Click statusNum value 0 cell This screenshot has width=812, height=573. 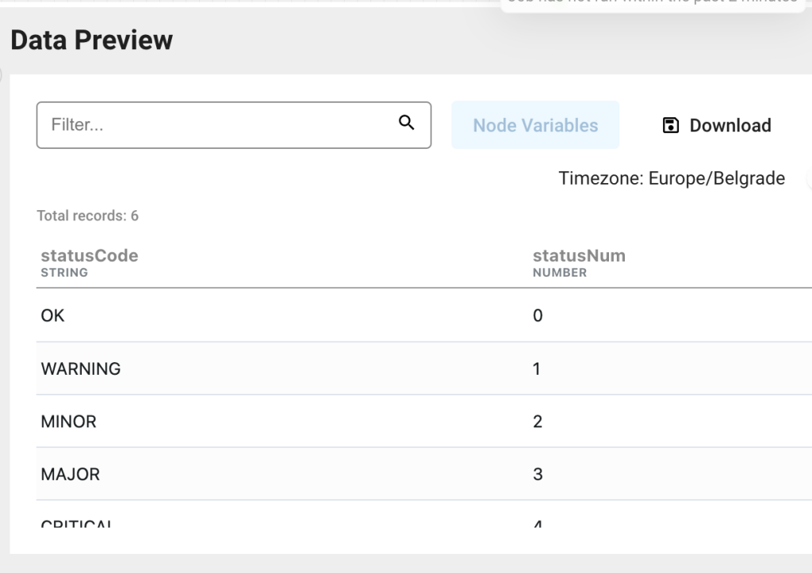click(538, 315)
